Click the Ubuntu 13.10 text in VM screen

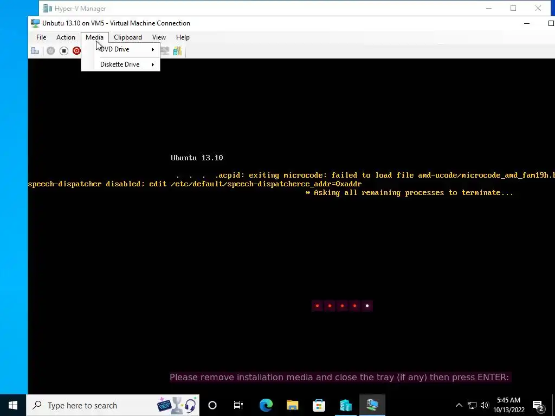point(197,158)
